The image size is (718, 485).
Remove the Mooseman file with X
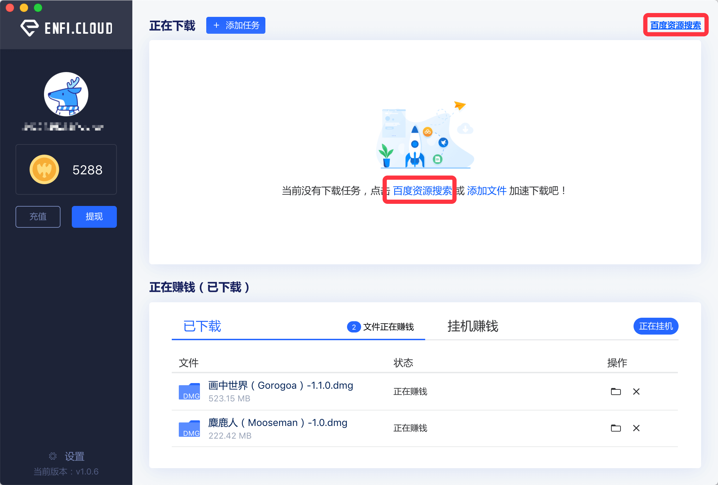[x=636, y=428]
